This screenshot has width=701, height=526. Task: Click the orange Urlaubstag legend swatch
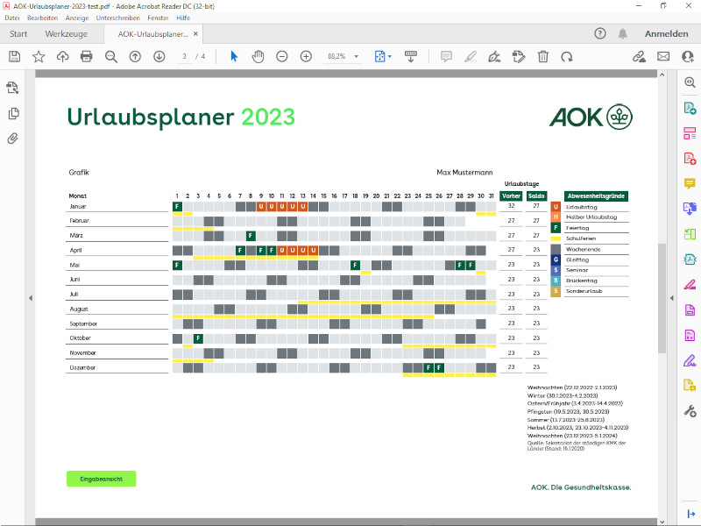pos(556,207)
